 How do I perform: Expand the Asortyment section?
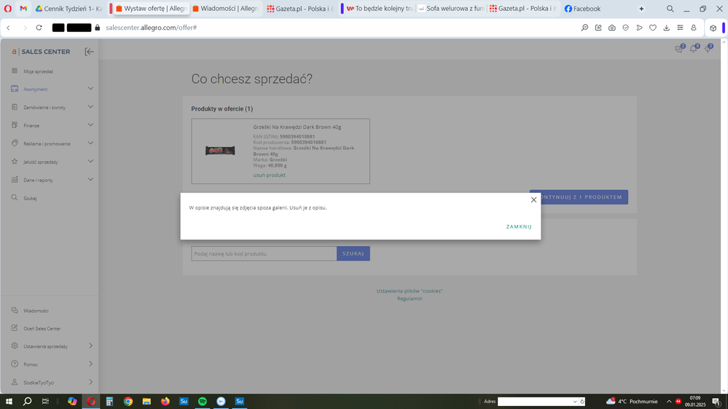click(90, 89)
